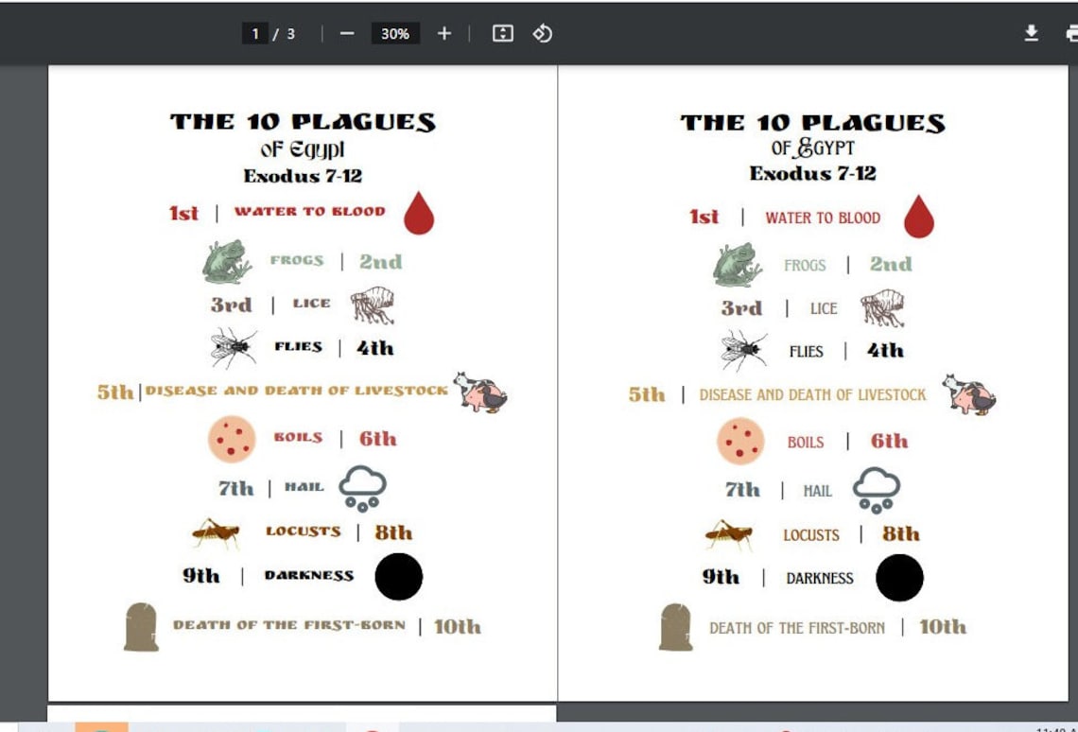Click the tombstone graphic for the 10th plague

point(142,627)
